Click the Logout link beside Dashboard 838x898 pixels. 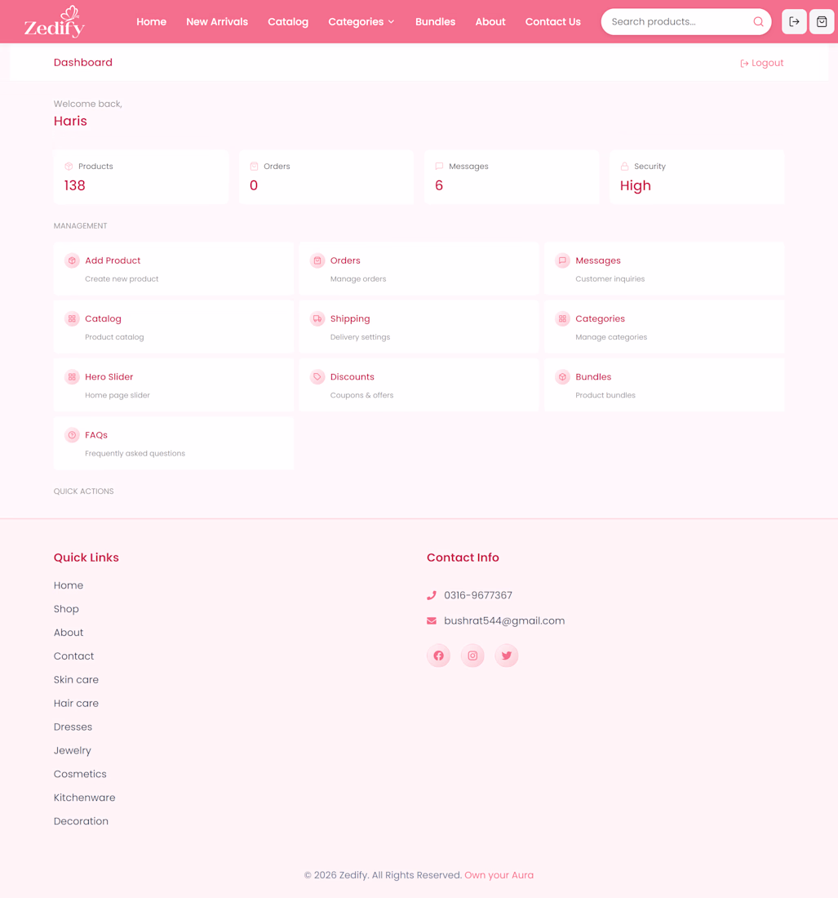click(761, 63)
